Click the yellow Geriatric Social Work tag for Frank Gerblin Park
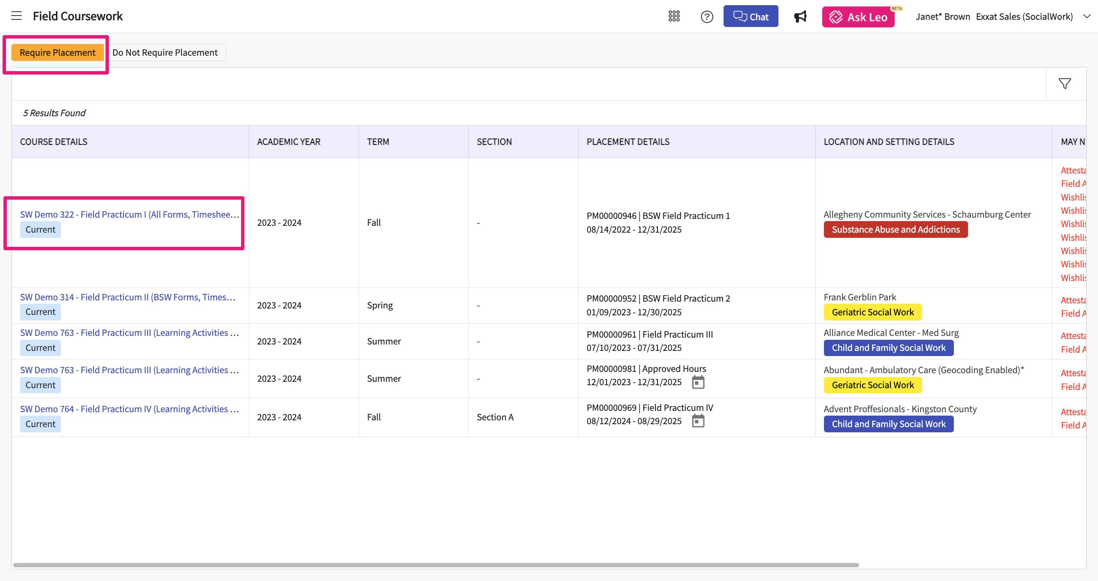This screenshot has width=1098, height=581. [872, 312]
